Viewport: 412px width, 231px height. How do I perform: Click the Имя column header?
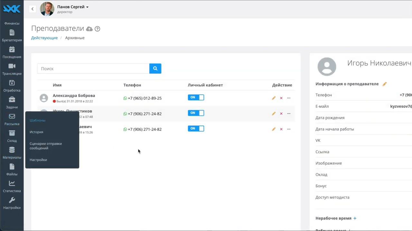[57, 85]
